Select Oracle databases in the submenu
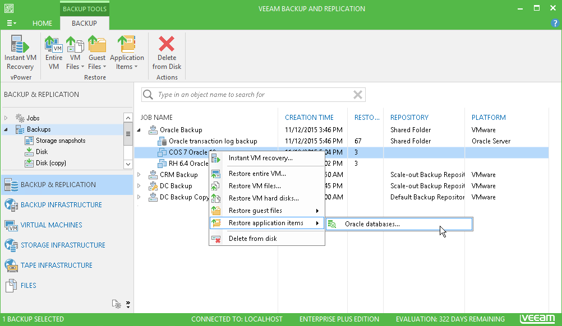562x326 pixels. (x=399, y=224)
